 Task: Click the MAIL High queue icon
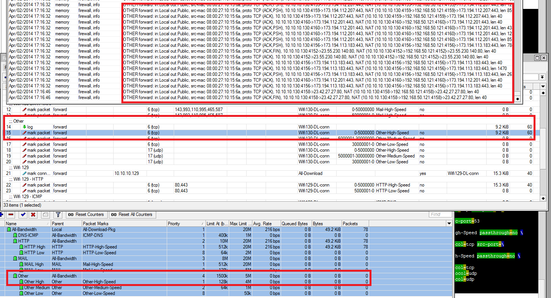coord(21,264)
